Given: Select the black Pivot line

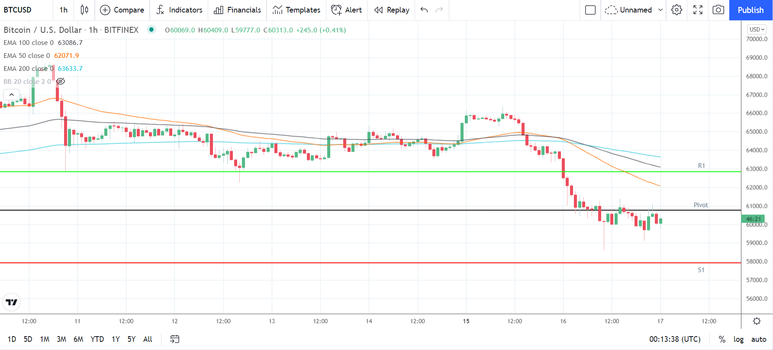Looking at the screenshot, I should click(370, 210).
